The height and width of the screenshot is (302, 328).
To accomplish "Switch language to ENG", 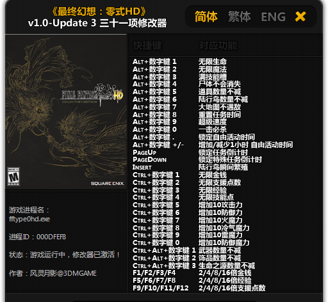I will click(x=273, y=17).
